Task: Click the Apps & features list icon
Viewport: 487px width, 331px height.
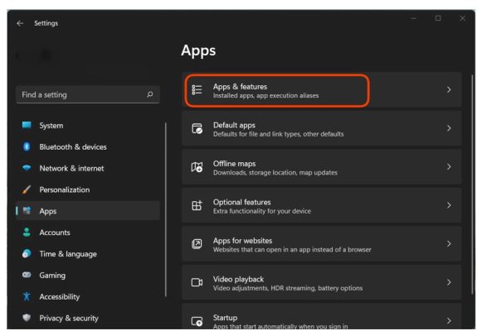Action: coord(197,90)
